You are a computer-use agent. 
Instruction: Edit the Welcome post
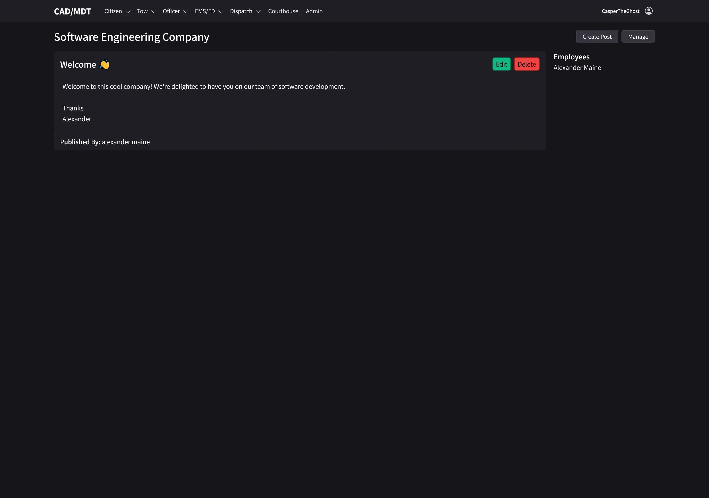[x=501, y=64]
